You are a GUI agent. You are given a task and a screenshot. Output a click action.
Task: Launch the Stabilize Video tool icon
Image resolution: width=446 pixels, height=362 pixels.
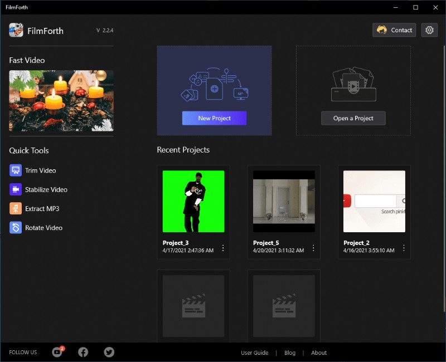[x=16, y=189]
